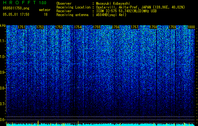The image size is (198, 126).
Task: Click the kHz axis unit label
Action: [x=3, y=26]
